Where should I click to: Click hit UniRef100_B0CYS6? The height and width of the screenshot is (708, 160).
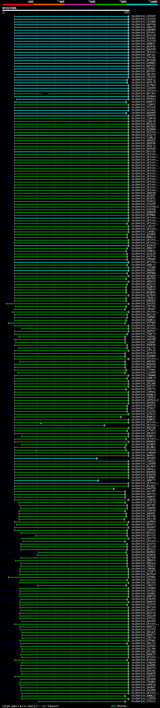(x=143, y=152)
